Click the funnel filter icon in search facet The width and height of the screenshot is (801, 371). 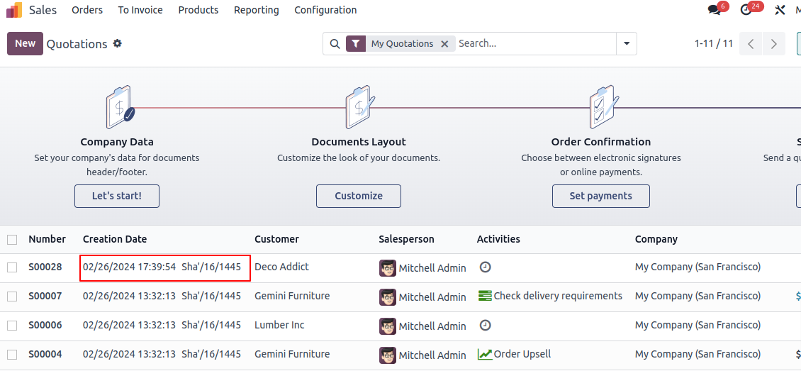[356, 43]
